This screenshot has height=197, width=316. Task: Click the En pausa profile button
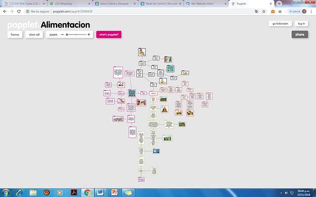298,12
